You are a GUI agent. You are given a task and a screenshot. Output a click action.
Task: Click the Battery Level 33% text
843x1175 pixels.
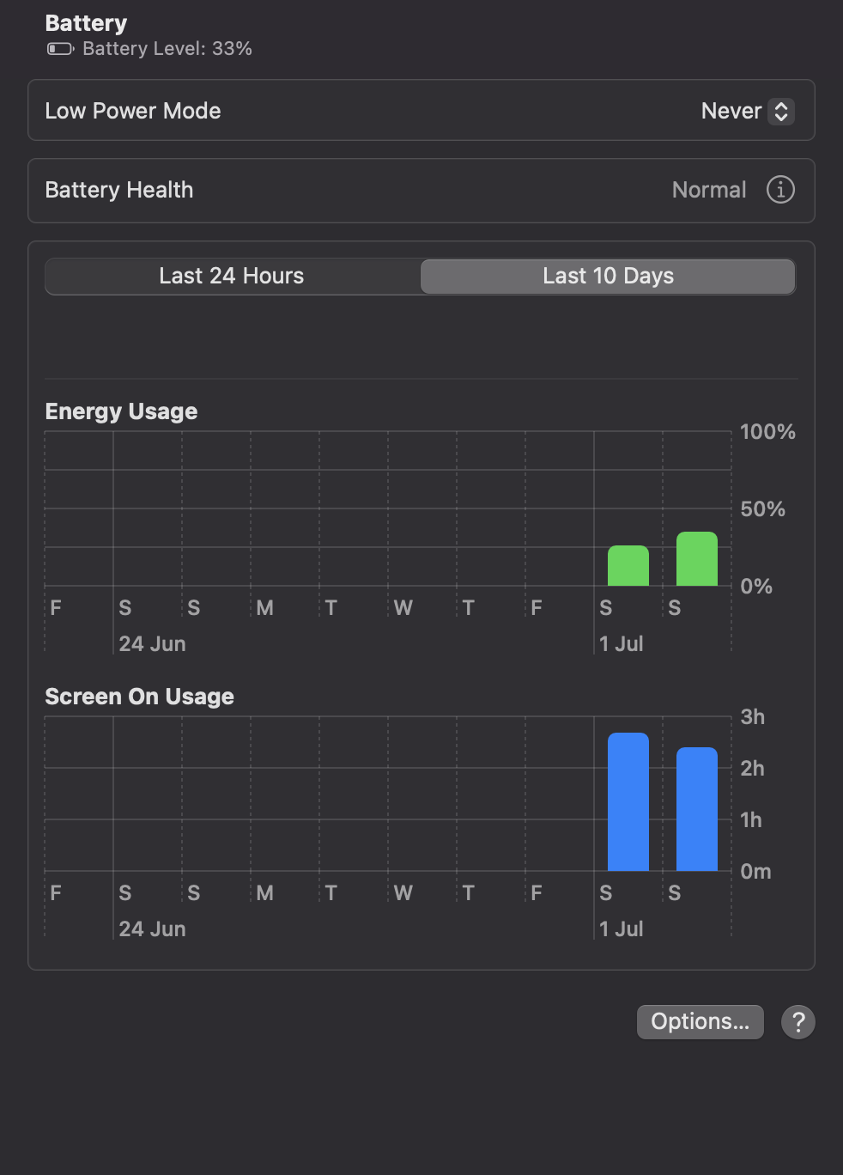tap(167, 49)
